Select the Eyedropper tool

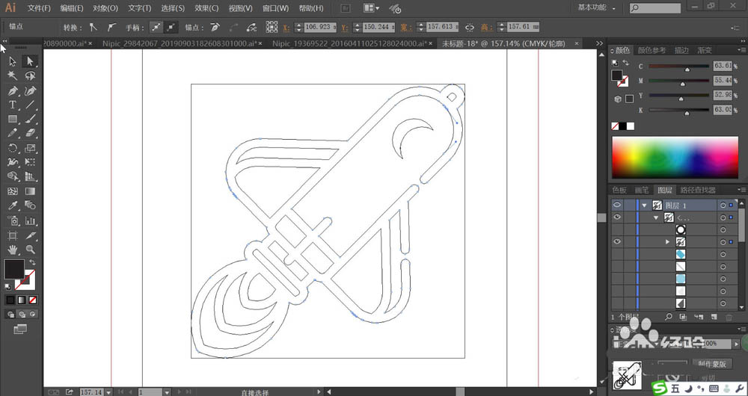pos(13,205)
